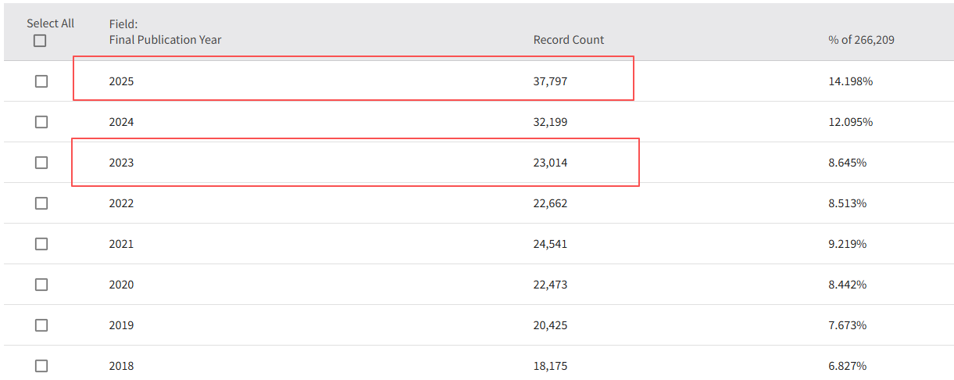Tick the checkbox for 2024
The height and width of the screenshot is (380, 954).
pos(41,122)
